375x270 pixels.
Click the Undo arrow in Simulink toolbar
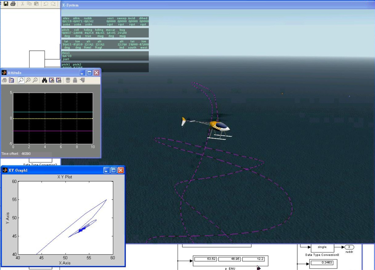pos(46,4)
